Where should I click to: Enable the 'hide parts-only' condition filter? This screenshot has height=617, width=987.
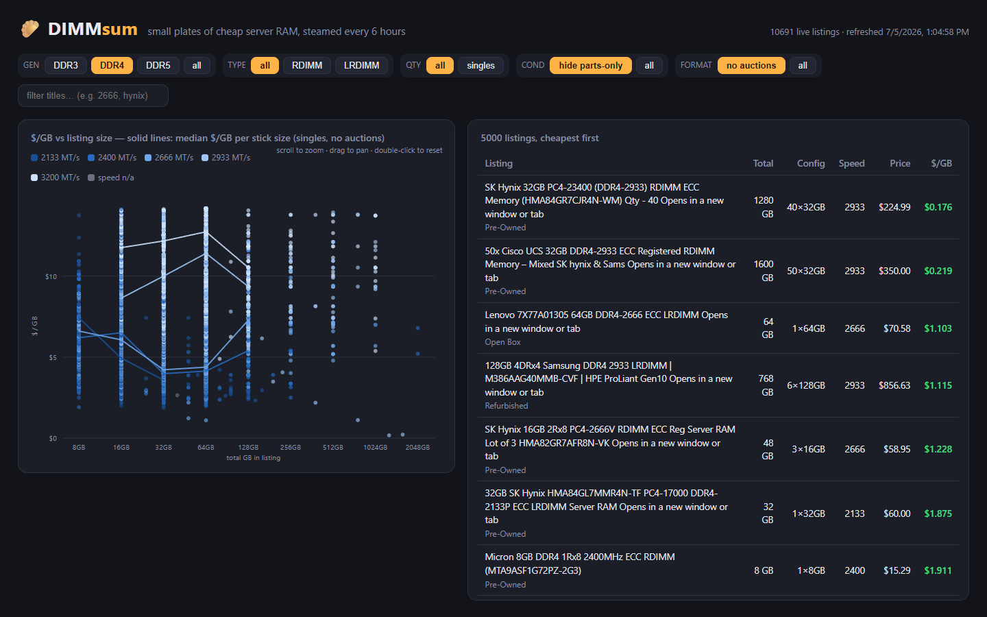click(591, 65)
